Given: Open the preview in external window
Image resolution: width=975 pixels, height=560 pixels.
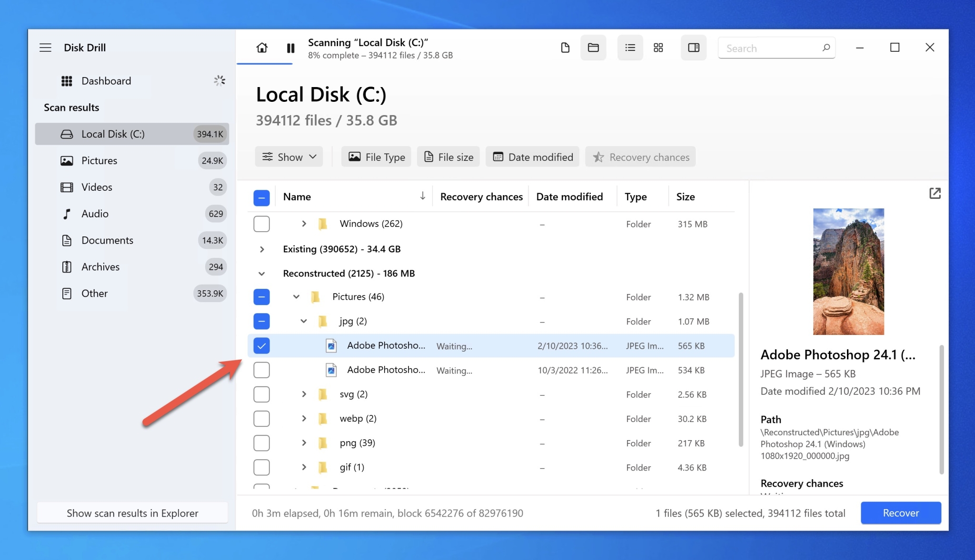Looking at the screenshot, I should [935, 193].
